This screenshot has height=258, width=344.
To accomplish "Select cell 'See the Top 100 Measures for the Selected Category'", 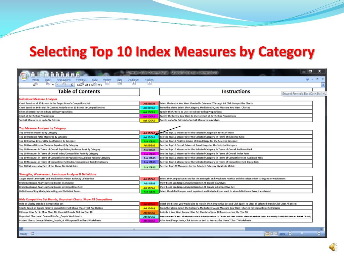I will pos(236,166).
